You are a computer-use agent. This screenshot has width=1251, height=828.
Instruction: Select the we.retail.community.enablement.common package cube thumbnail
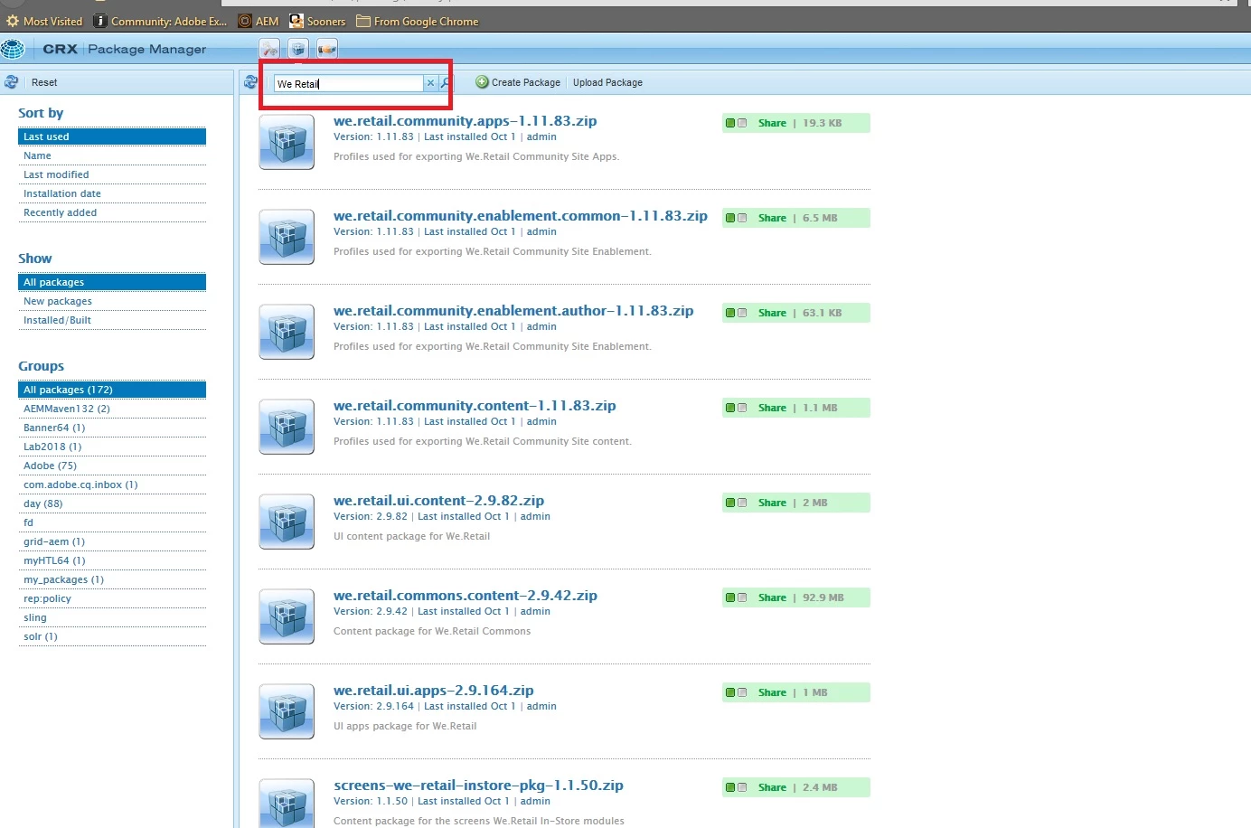[287, 237]
